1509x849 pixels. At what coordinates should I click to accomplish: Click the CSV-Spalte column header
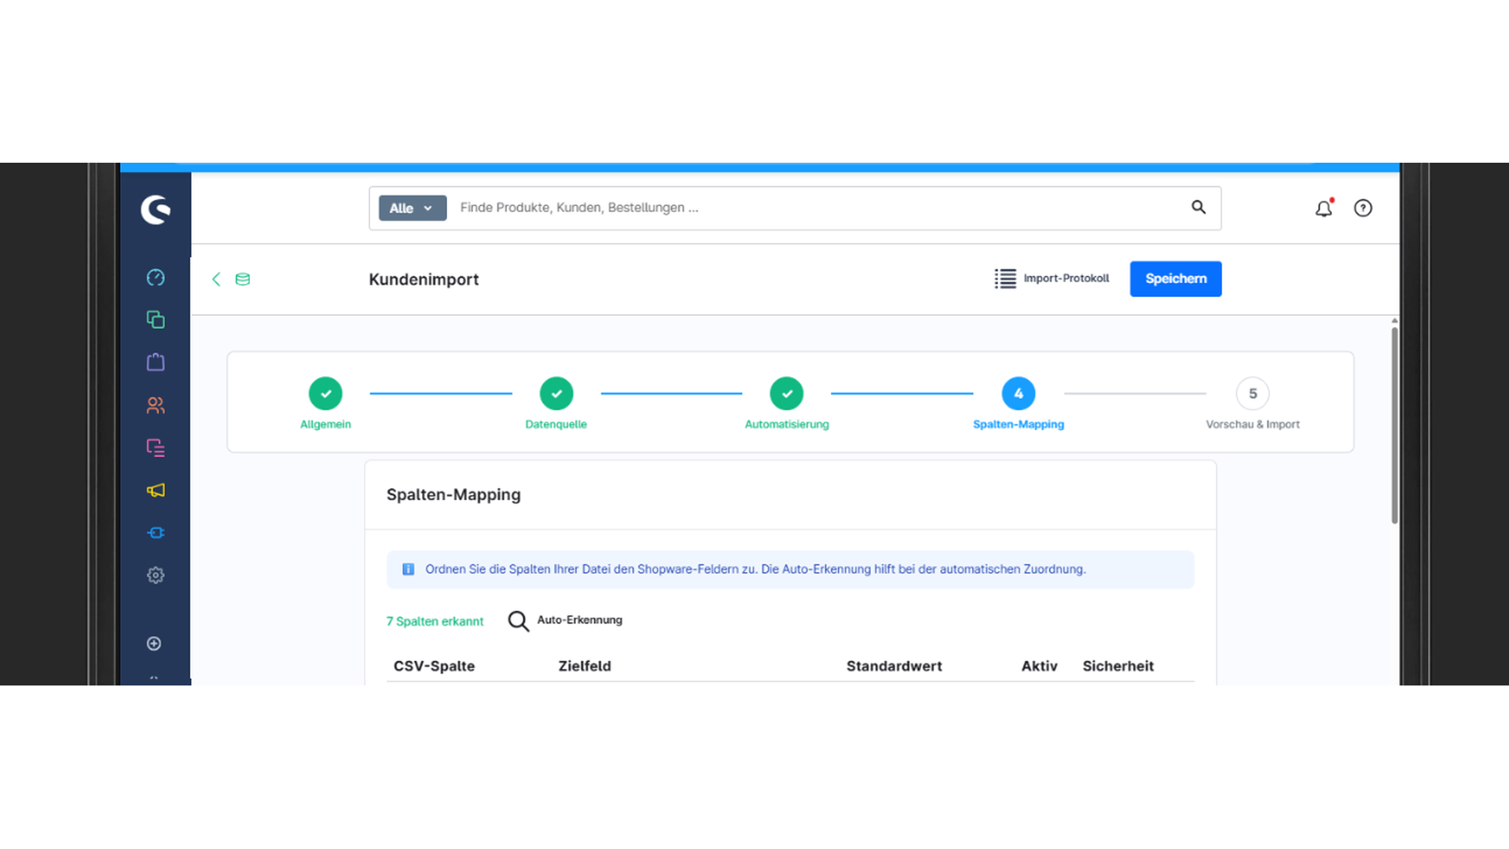435,666
